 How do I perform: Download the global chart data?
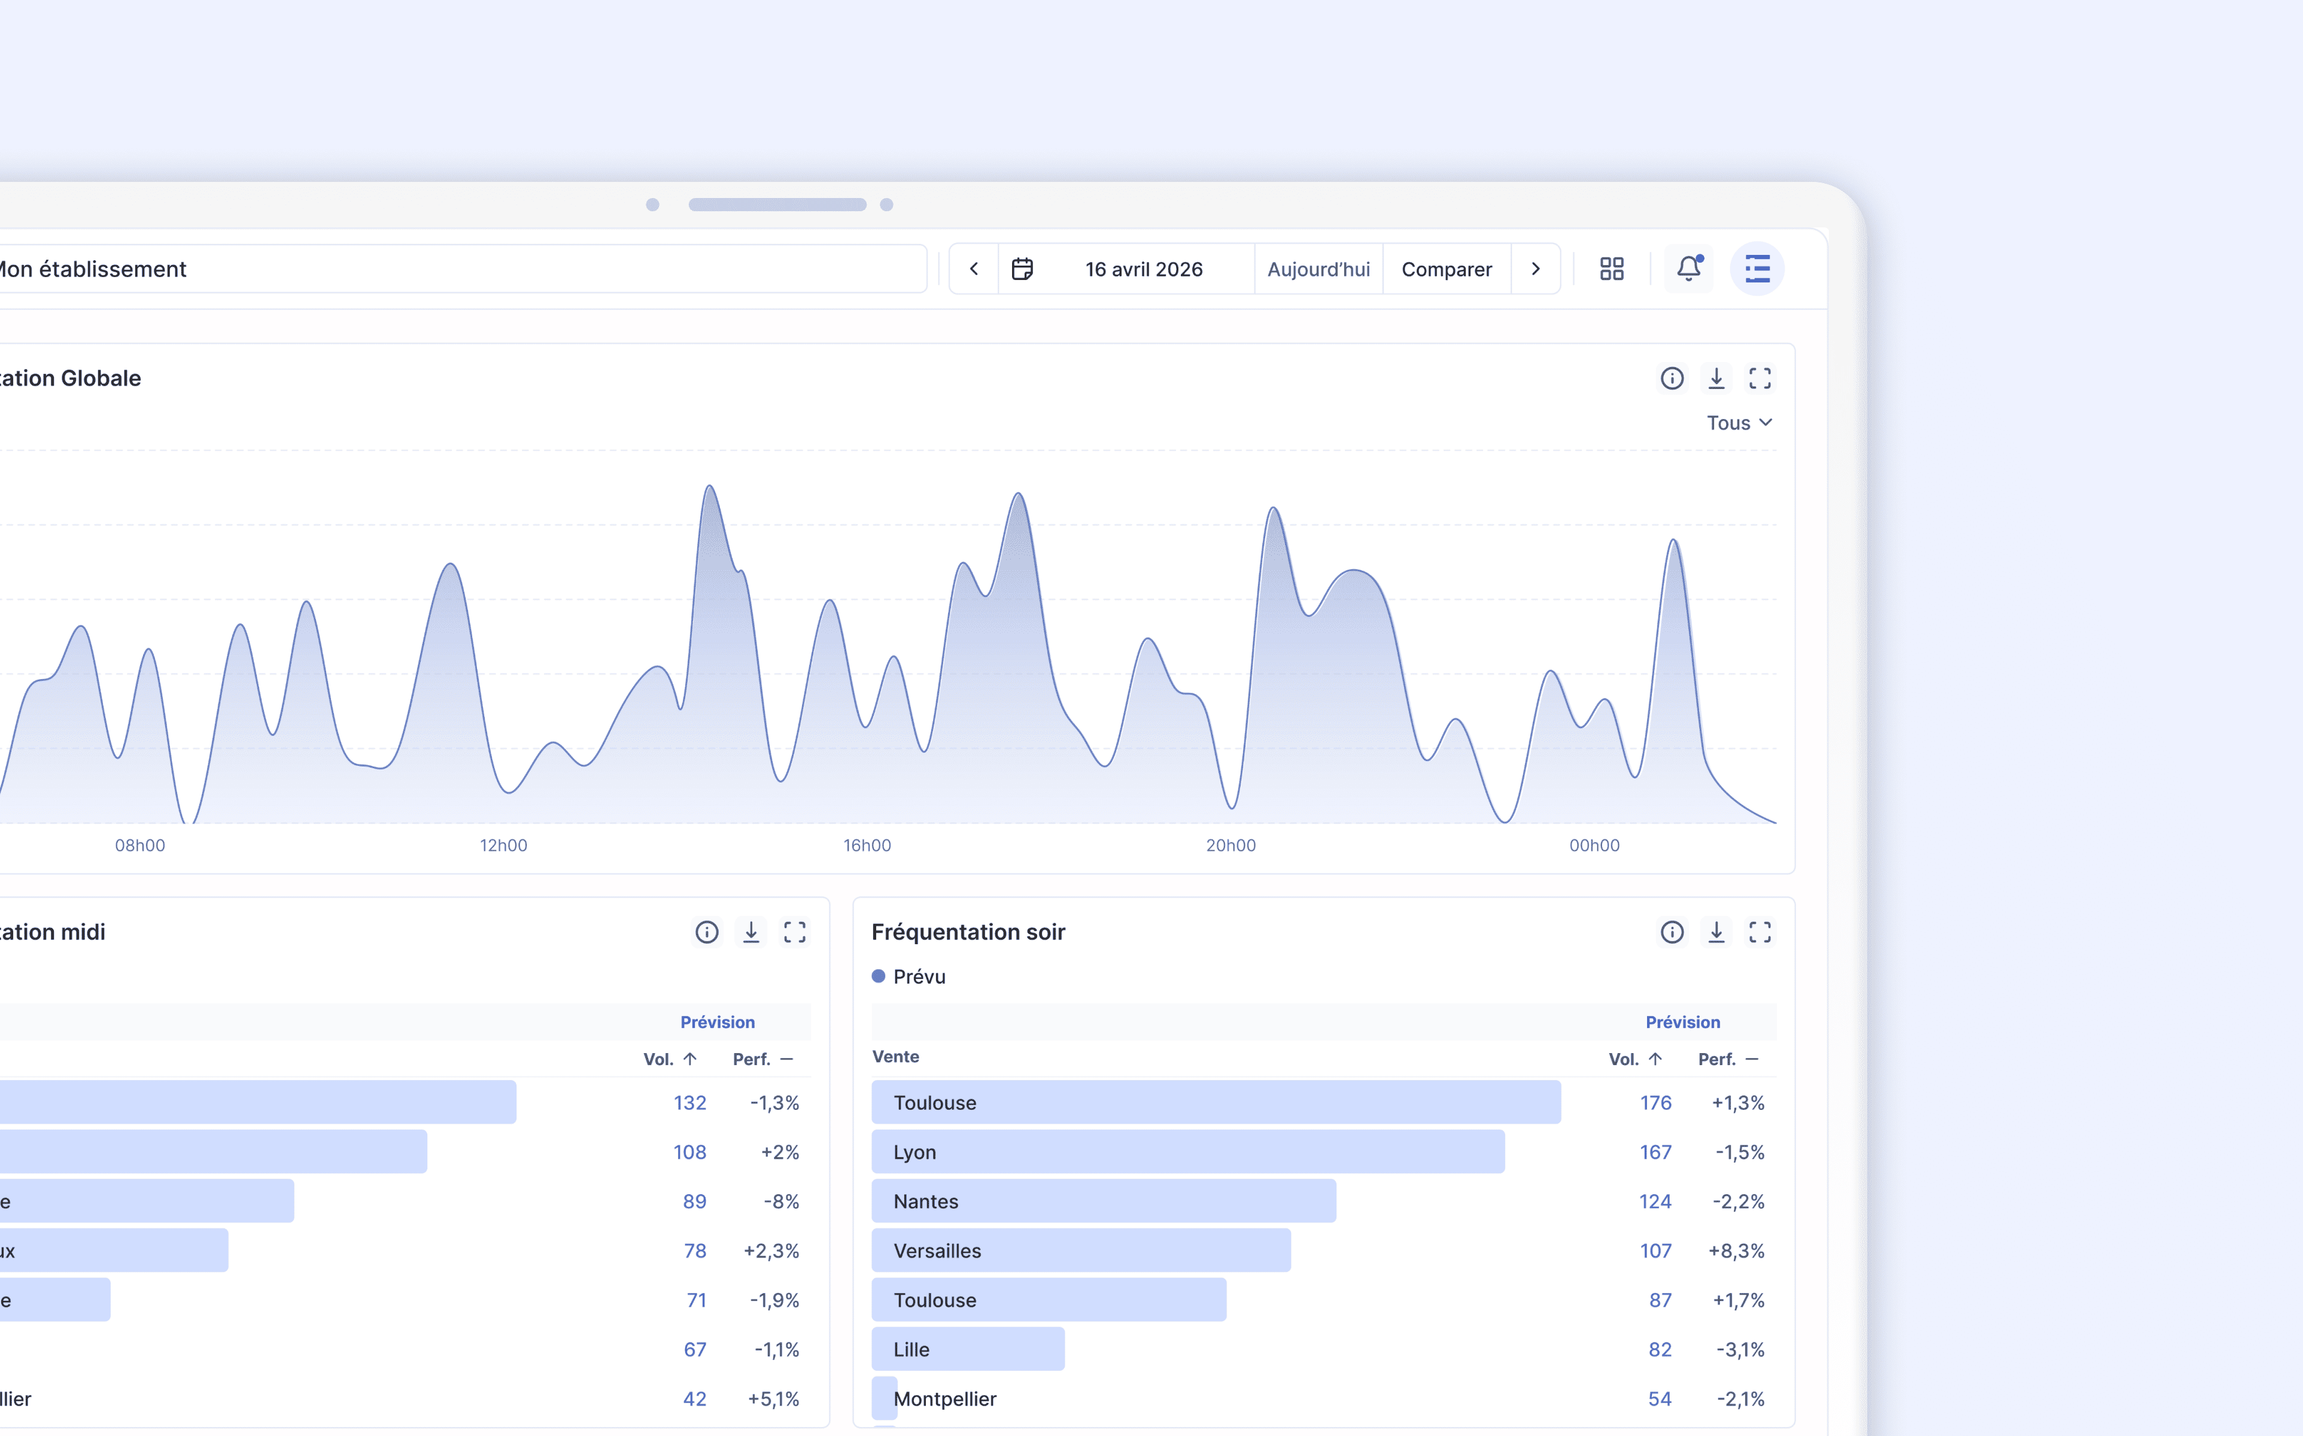point(1716,379)
